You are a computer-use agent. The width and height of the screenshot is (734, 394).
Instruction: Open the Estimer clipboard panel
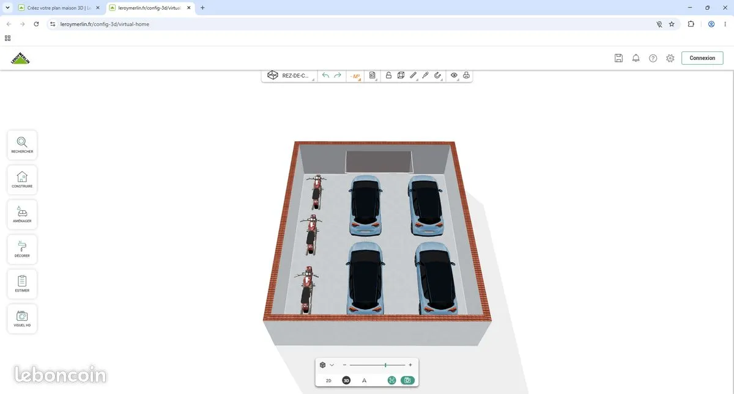click(x=22, y=284)
